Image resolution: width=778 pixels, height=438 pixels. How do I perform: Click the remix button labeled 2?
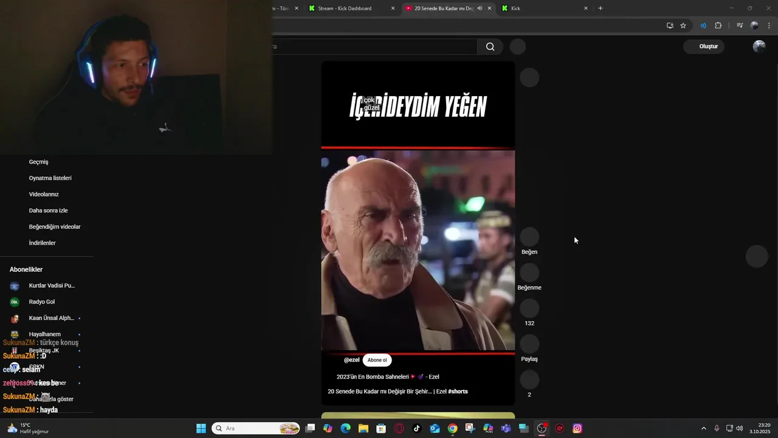[529, 380]
